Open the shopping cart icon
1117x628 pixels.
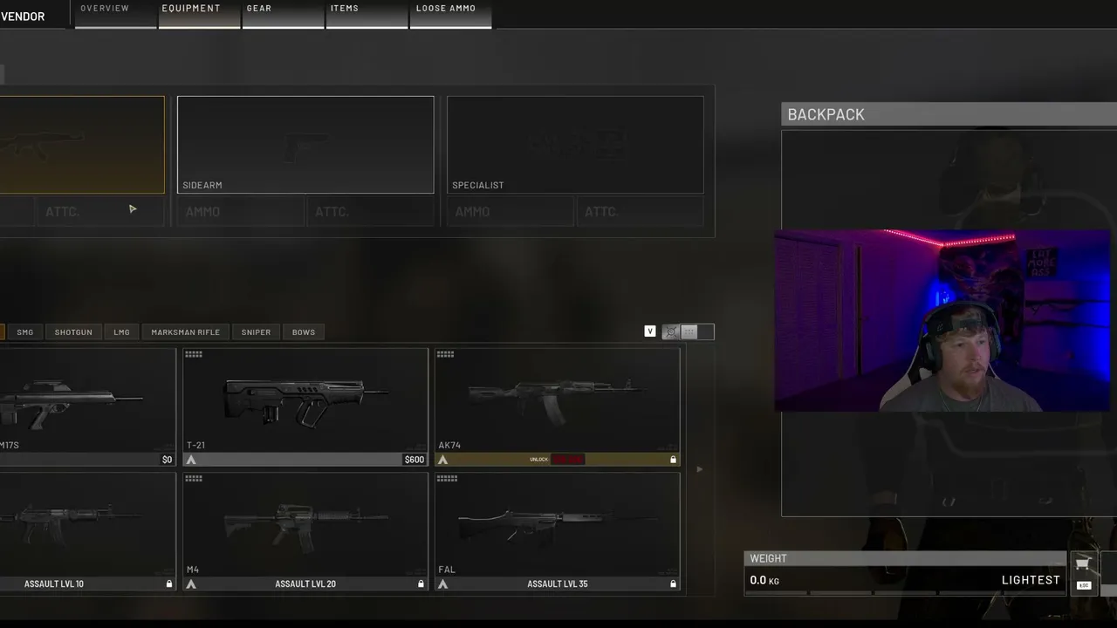tap(1083, 563)
